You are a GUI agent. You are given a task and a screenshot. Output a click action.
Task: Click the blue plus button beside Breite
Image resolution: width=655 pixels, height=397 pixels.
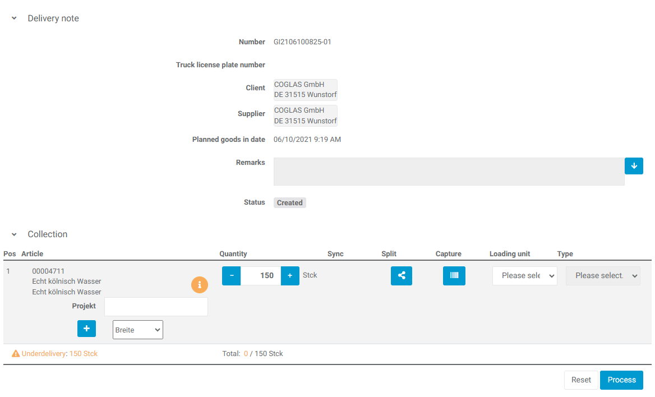(x=86, y=329)
